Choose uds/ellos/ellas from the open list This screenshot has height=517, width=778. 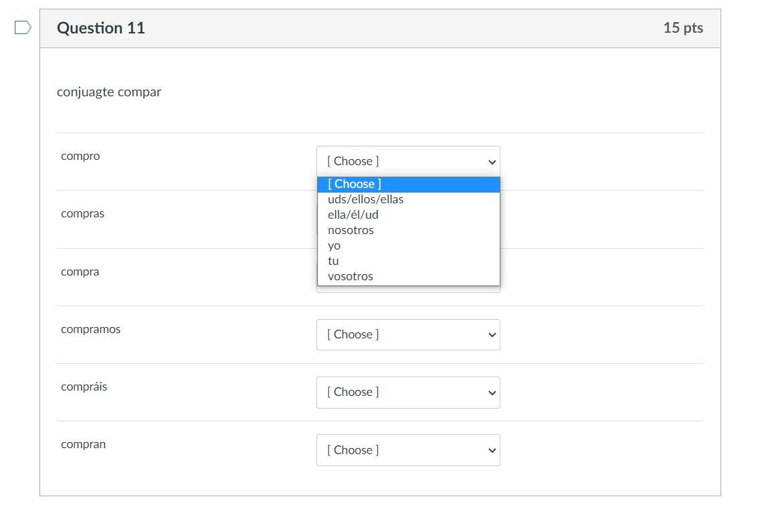[408, 199]
